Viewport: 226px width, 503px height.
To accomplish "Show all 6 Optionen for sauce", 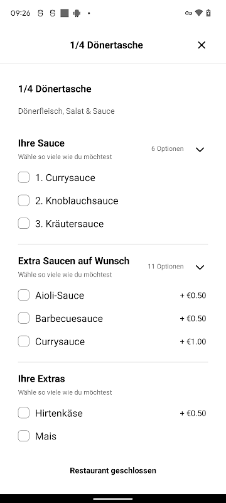I will click(168, 148).
